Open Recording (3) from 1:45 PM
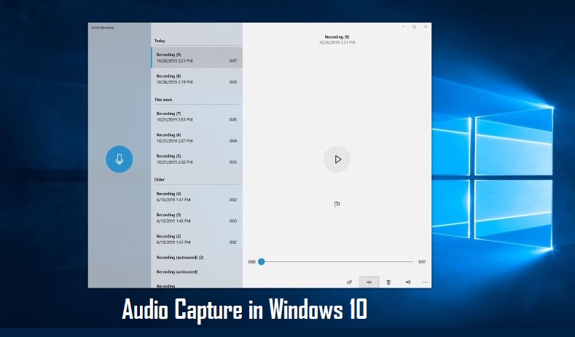Image resolution: width=575 pixels, height=337 pixels. (x=197, y=218)
